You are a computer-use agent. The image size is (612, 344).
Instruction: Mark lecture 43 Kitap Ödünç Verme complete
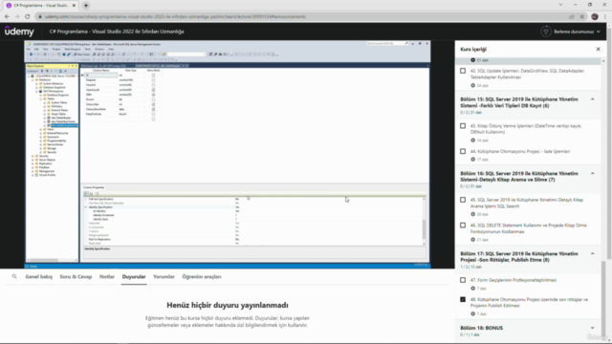[x=463, y=126]
